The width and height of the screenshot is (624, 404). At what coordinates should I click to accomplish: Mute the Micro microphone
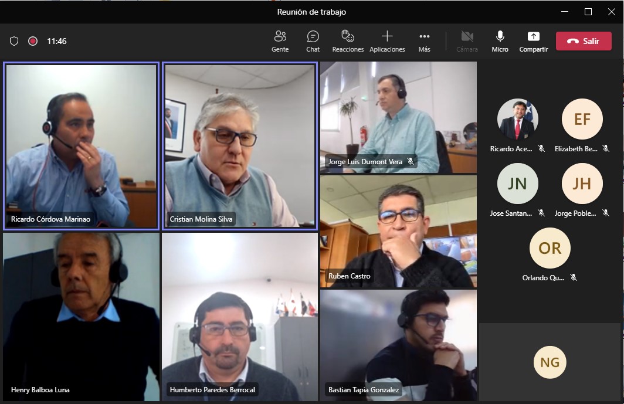[500, 41]
